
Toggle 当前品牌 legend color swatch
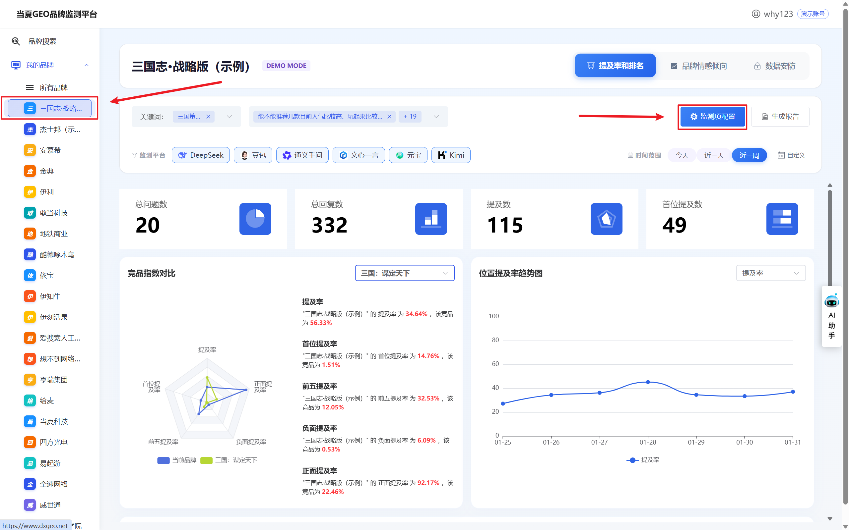pyautogui.click(x=163, y=460)
